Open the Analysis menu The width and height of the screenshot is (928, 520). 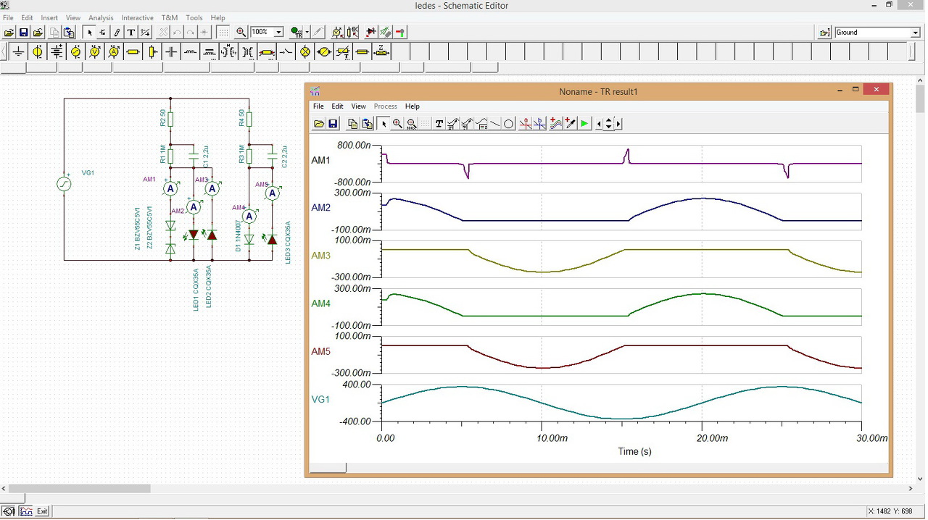click(x=100, y=17)
